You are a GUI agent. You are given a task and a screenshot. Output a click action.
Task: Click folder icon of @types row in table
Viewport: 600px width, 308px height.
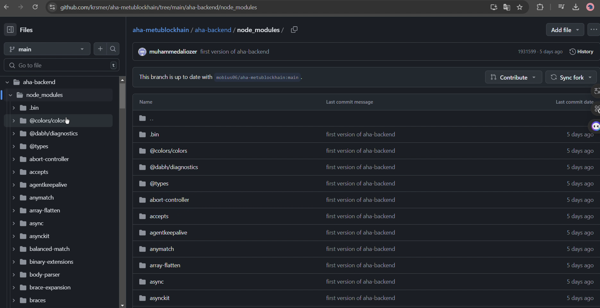click(142, 184)
